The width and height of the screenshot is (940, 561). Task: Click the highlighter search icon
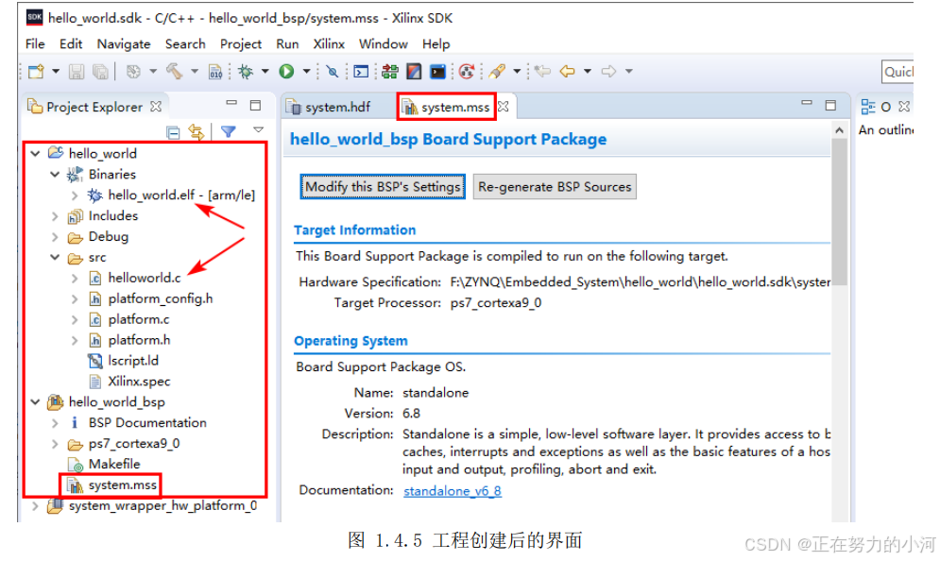click(x=497, y=72)
